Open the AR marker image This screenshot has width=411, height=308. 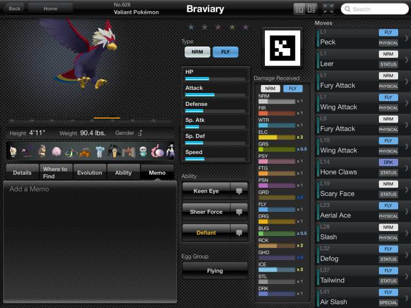[x=283, y=48]
